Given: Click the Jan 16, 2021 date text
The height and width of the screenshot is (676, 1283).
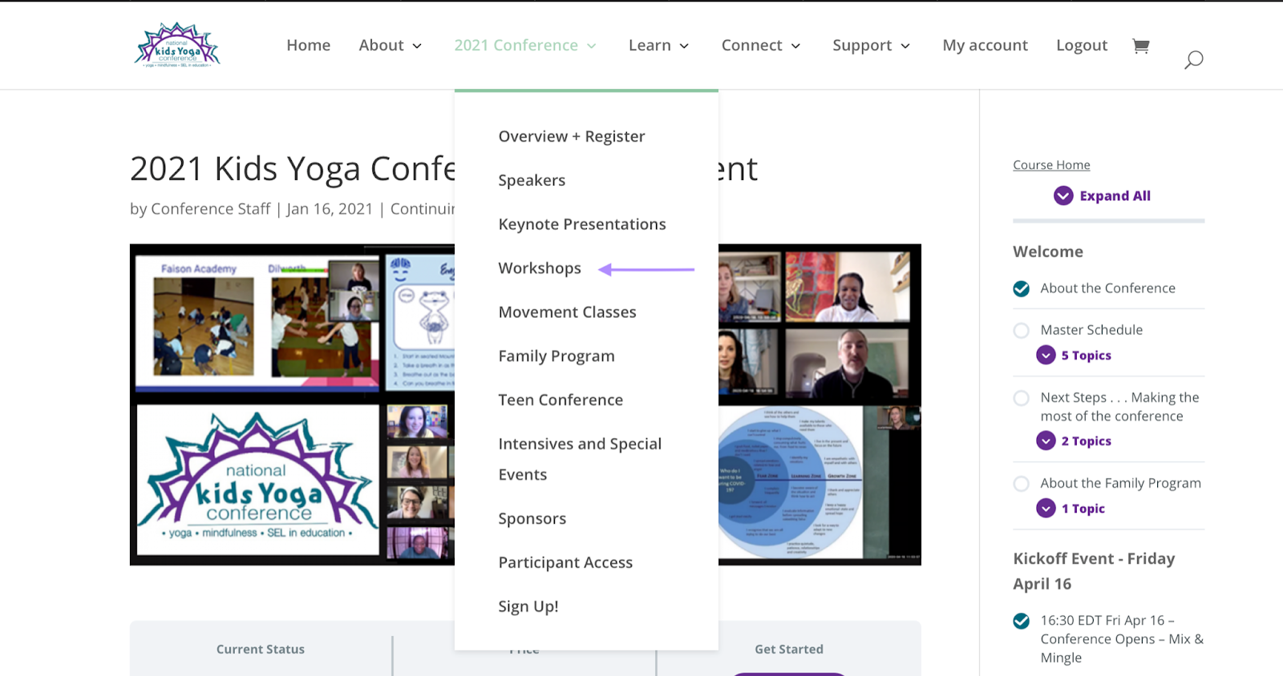Looking at the screenshot, I should 330,209.
